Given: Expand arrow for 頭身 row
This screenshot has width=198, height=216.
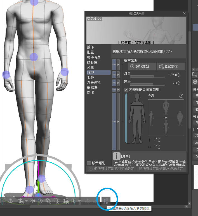Looking at the screenshot, I should coord(118,83).
